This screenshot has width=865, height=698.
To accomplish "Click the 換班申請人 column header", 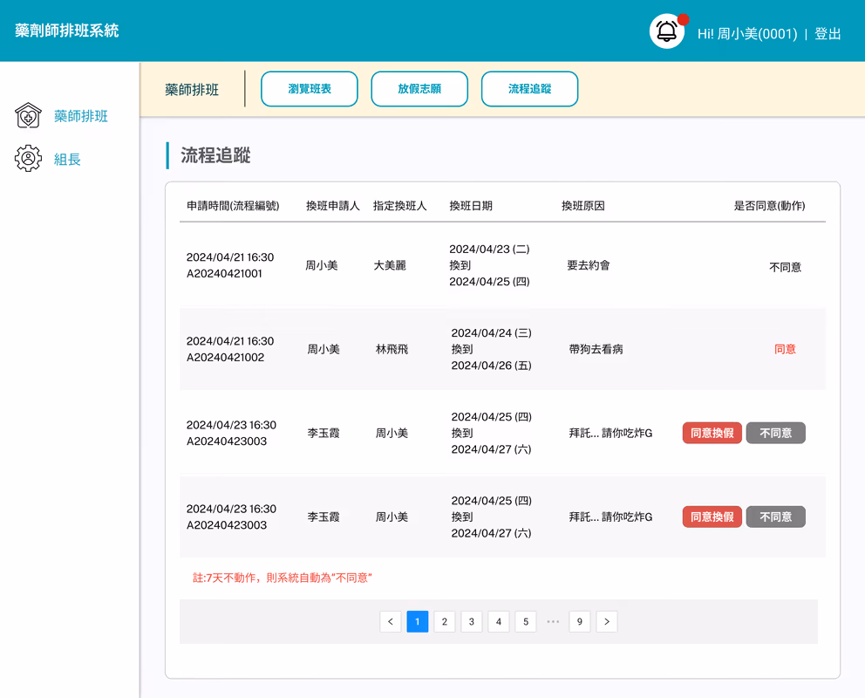I will 332,206.
